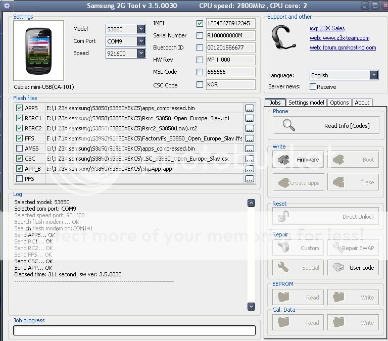Click the User code button
The image size is (388, 341).
(x=353, y=268)
